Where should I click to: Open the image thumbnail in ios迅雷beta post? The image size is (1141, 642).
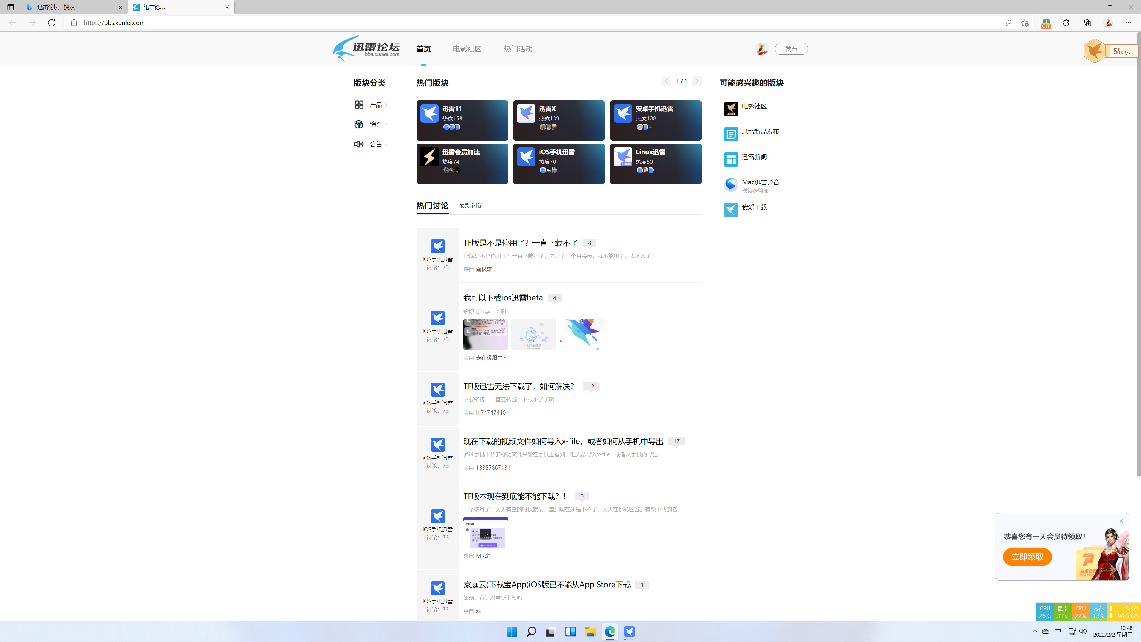[x=486, y=334]
